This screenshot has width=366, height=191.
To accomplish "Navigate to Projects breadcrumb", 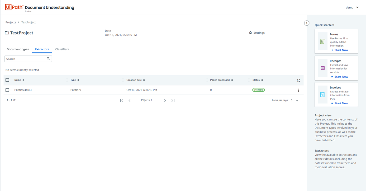I will point(11,22).
